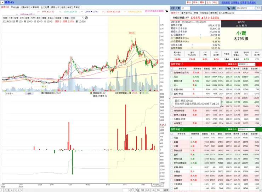
Task: Open 法人目標(150元) tab
Action: click(226, 13)
